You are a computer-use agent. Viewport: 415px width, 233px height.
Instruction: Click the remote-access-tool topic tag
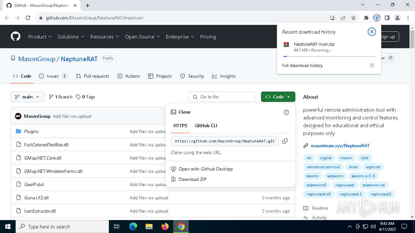323,167
